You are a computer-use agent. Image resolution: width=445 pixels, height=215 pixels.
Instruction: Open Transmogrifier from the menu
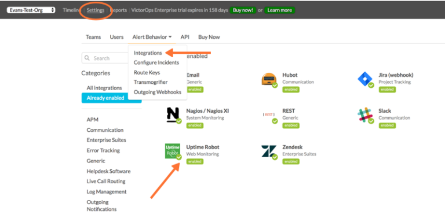[151, 82]
